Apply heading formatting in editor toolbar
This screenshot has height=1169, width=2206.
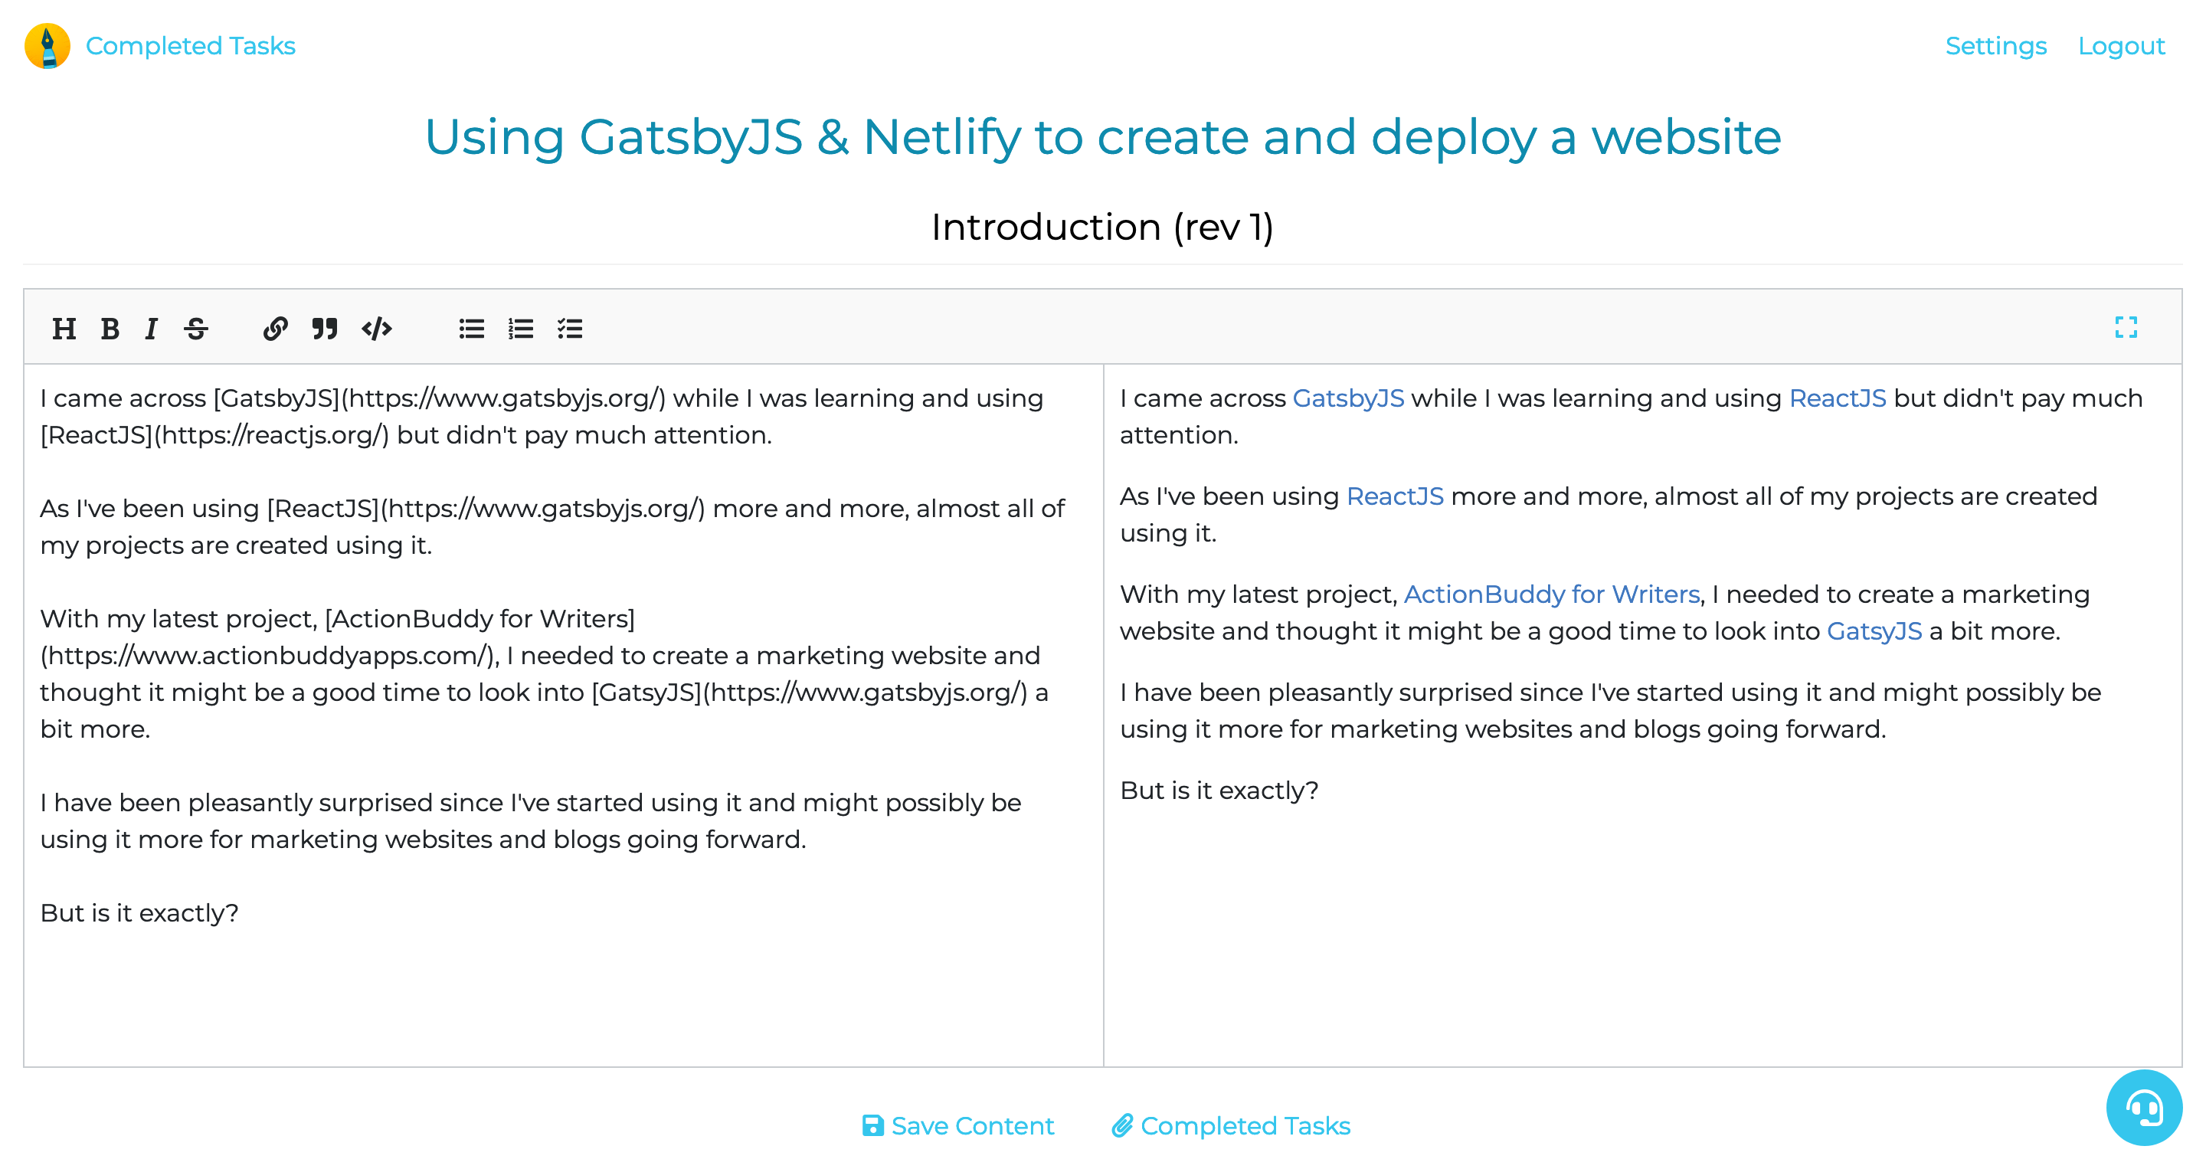pyautogui.click(x=64, y=329)
